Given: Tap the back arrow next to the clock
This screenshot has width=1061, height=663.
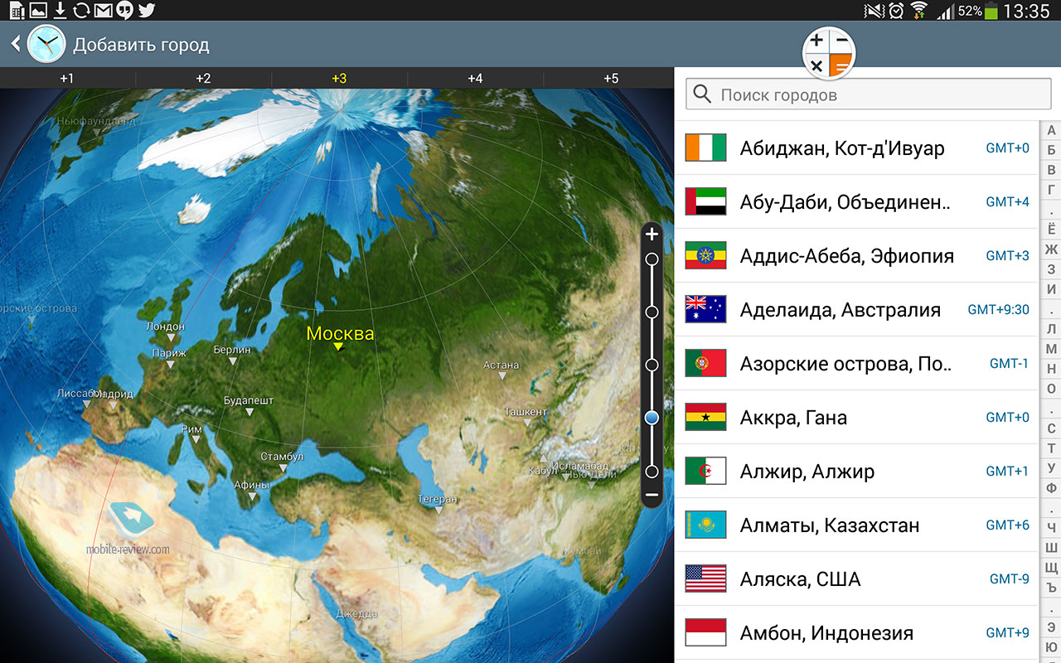Looking at the screenshot, I should (x=15, y=44).
